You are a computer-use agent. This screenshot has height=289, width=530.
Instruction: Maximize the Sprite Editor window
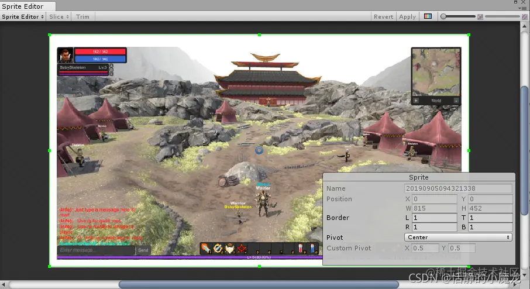516,2
